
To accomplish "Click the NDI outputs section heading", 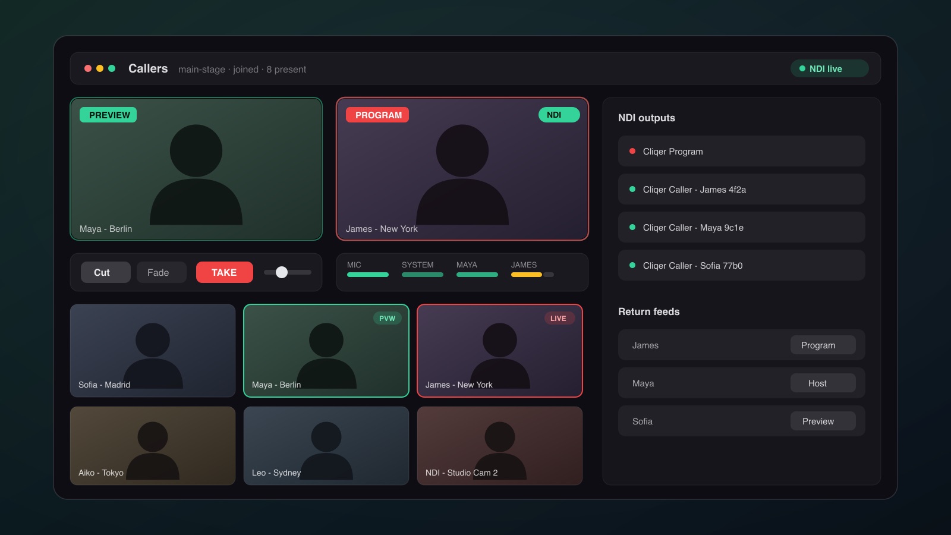I will (647, 118).
